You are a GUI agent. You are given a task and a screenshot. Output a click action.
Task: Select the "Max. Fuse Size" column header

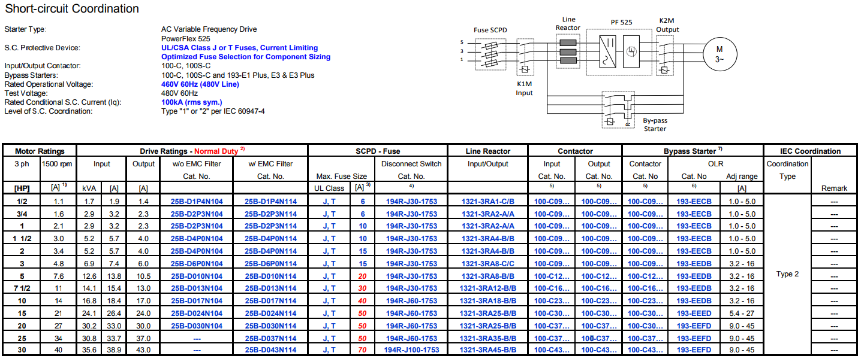click(342, 177)
